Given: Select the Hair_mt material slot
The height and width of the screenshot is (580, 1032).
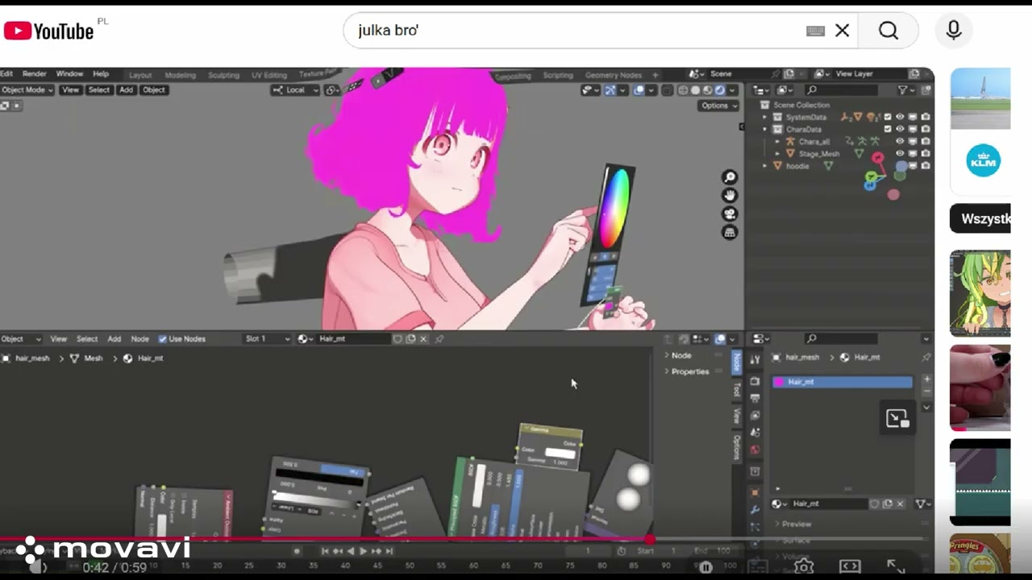Looking at the screenshot, I should click(842, 382).
